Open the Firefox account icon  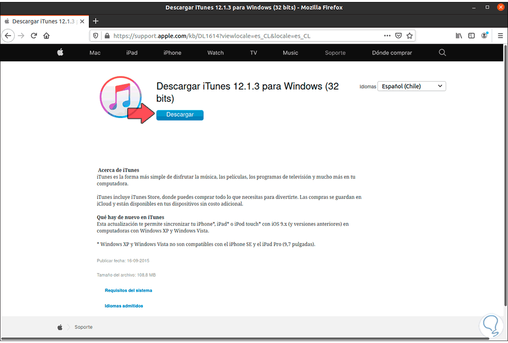click(484, 36)
